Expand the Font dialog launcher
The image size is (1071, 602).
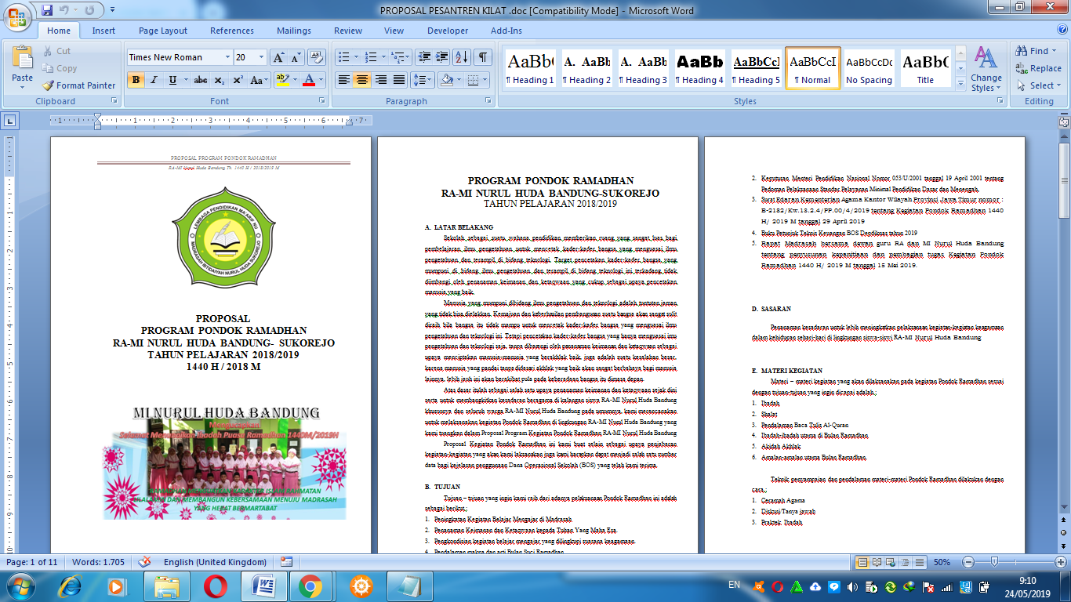(322, 101)
